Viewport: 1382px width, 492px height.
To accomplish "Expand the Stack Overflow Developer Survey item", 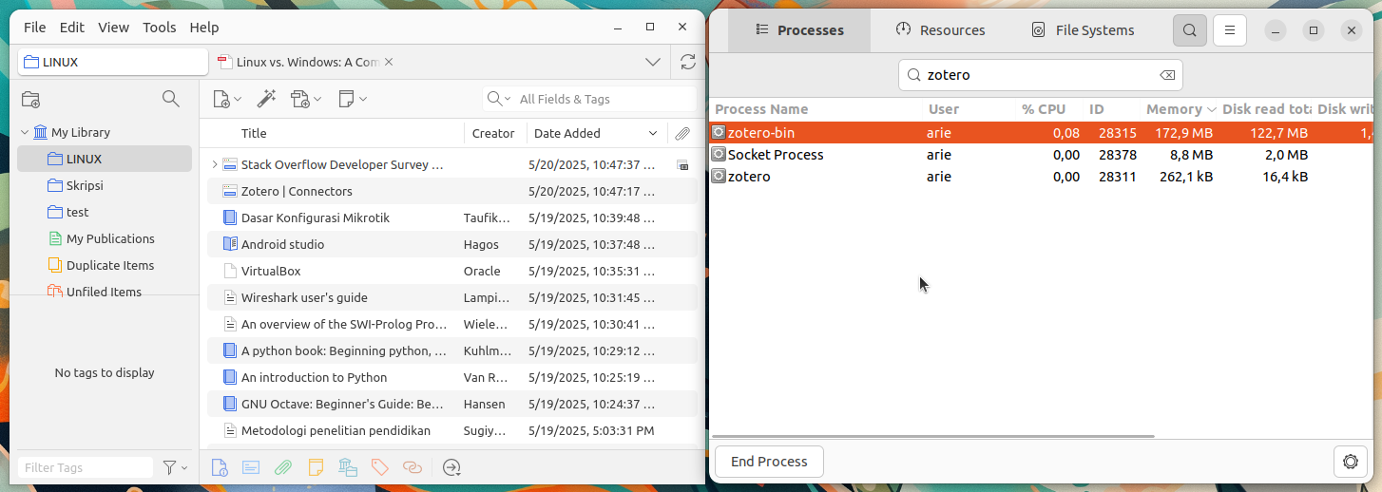I will tap(214, 164).
